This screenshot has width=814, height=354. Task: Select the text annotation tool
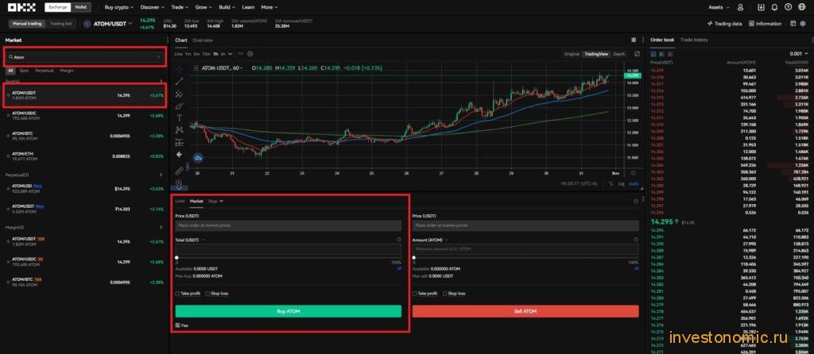pyautogui.click(x=179, y=117)
